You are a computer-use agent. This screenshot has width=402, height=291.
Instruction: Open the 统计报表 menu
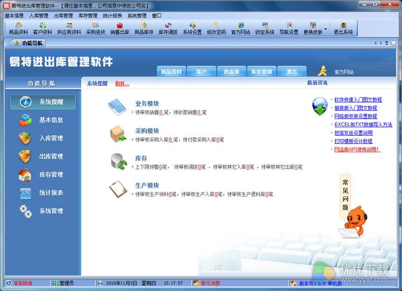click(112, 16)
